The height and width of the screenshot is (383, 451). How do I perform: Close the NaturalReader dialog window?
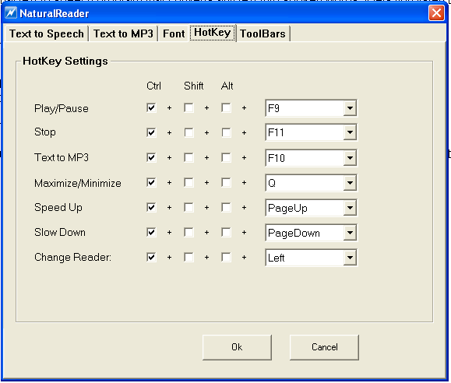436,13
